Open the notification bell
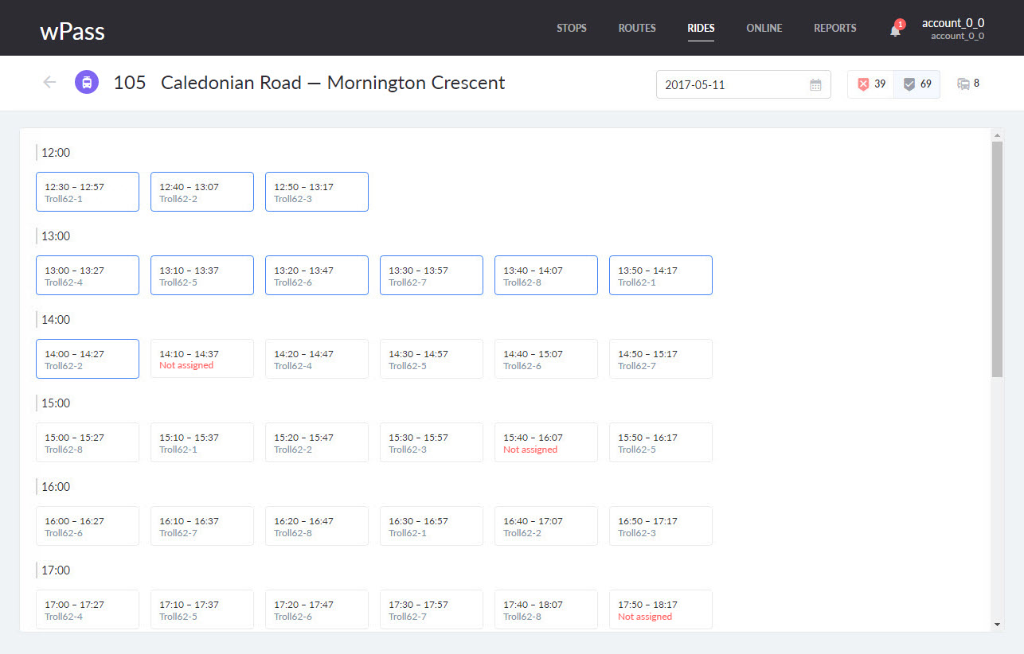 895,29
